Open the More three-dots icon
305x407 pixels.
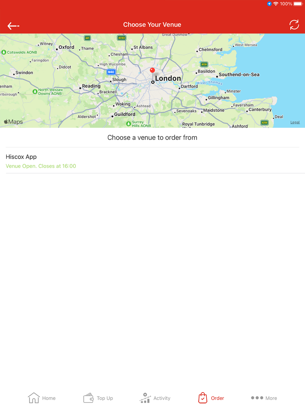pos(257,398)
